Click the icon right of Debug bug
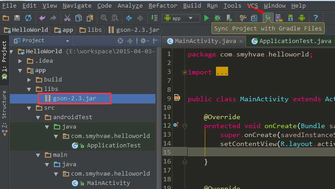The image size is (335, 189). [229, 18]
